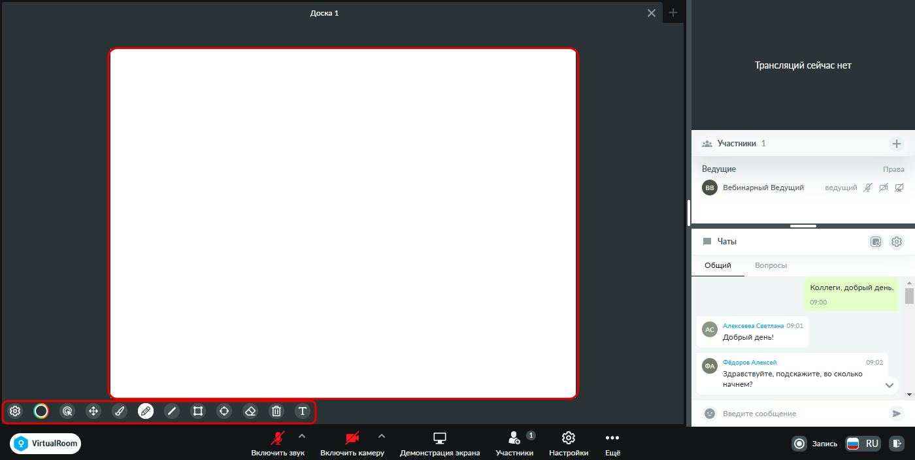Open chat pop-out icon in Чаты header
The height and width of the screenshot is (460, 915).
[876, 242]
